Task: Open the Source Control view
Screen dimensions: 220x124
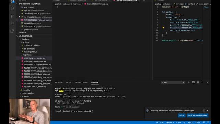Action: [12, 16]
